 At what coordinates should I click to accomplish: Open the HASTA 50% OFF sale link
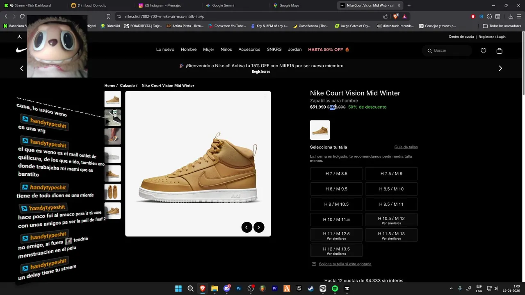click(x=329, y=50)
